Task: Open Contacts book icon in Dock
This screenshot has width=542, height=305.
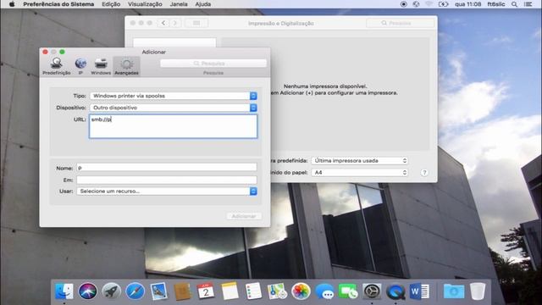Action: (x=182, y=291)
